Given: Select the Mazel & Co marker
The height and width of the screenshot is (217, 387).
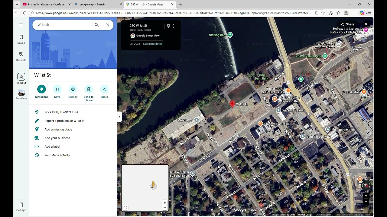Looking at the screenshot, I should click(197, 120).
